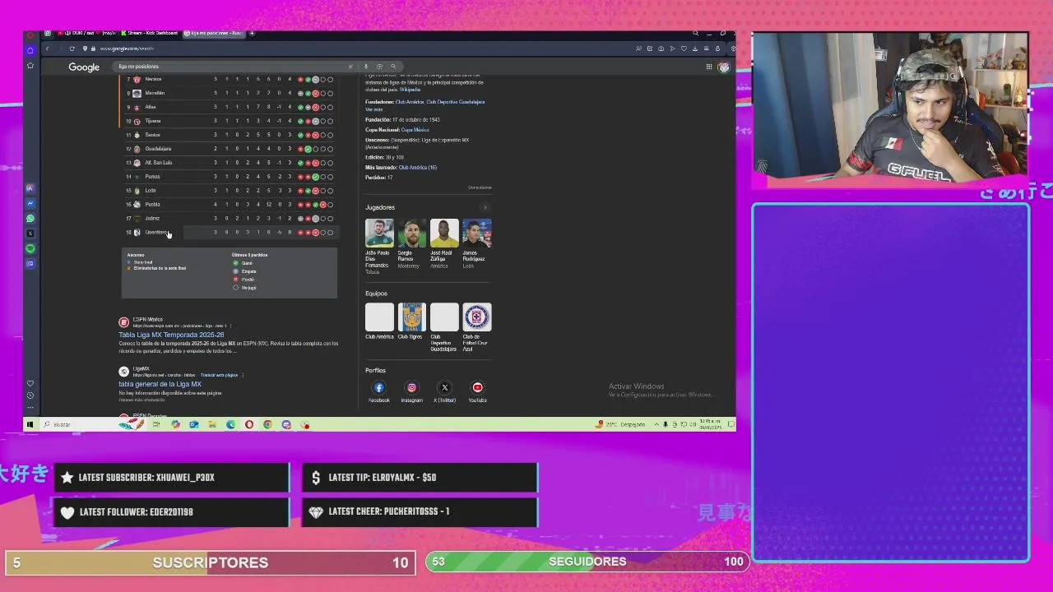Click the magnifier search button in Google
Viewport: 1053px width, 592px height.
(393, 67)
